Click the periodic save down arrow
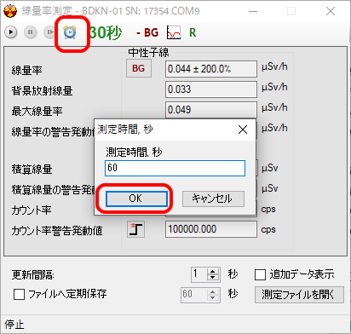Screen dimensions: 351x334 pos(213,298)
